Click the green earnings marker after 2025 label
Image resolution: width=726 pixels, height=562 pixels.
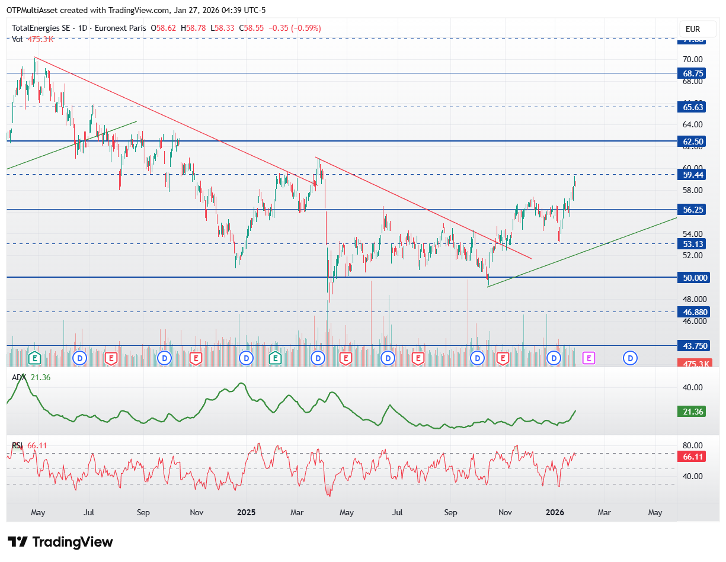tap(274, 358)
